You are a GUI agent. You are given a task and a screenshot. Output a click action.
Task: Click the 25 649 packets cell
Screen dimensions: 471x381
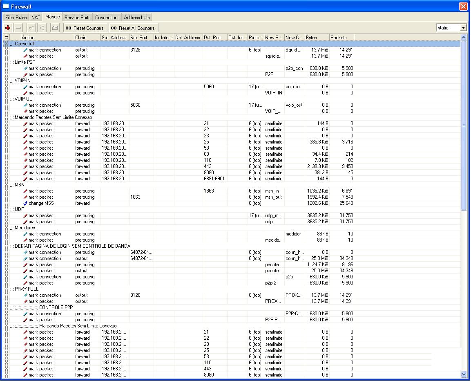[342, 203]
